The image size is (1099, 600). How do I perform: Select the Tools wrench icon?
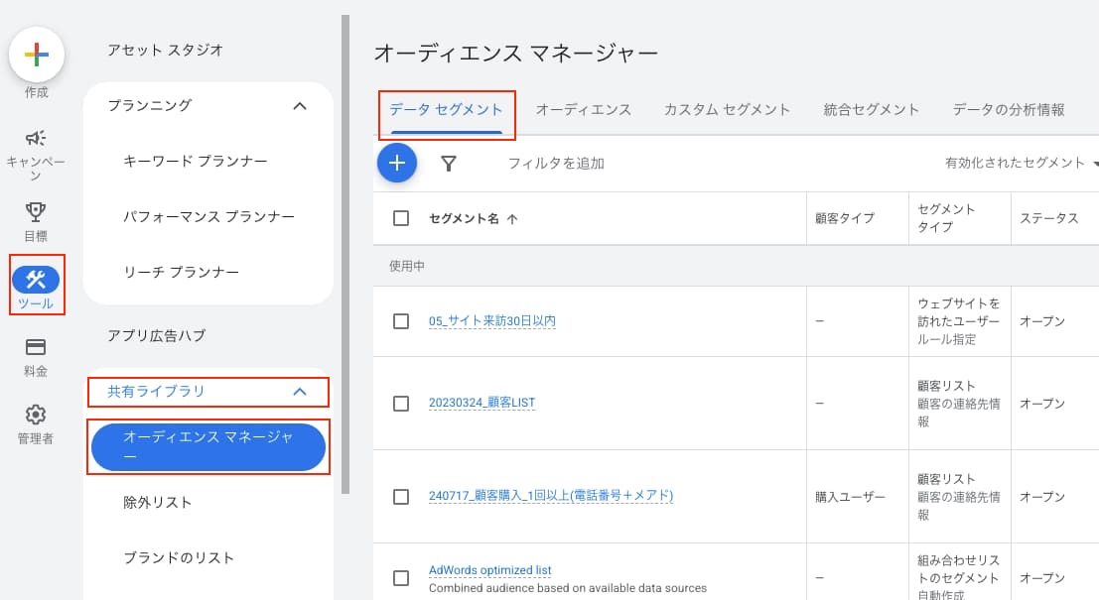pos(36,280)
